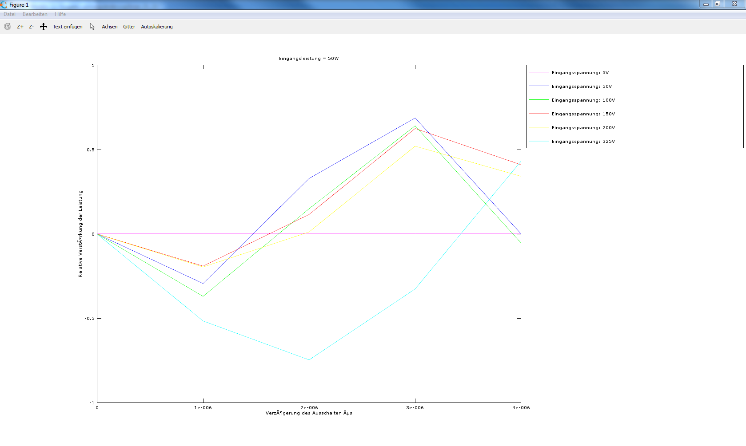Viewport: 746px width, 446px height.
Task: Click the x-axis label Verzögerung des Ausschalten
Action: [309, 413]
